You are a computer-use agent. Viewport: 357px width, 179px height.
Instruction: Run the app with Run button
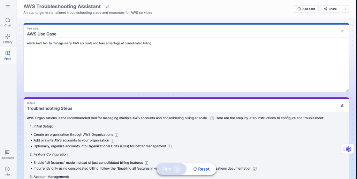(x=172, y=169)
